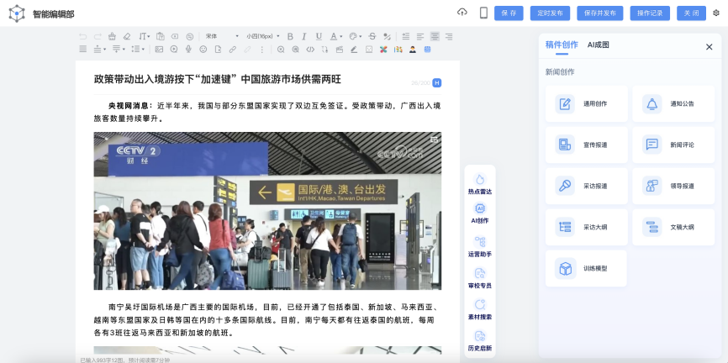The image size is (728, 363).
Task: Open the 历史启新 sidebar tool
Action: pos(479,339)
